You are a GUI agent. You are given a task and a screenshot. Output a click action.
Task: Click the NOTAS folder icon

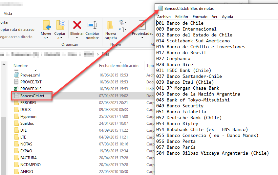point(16,144)
